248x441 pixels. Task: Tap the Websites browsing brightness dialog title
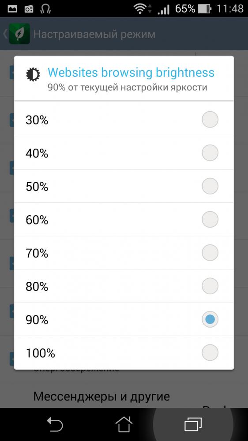click(131, 72)
